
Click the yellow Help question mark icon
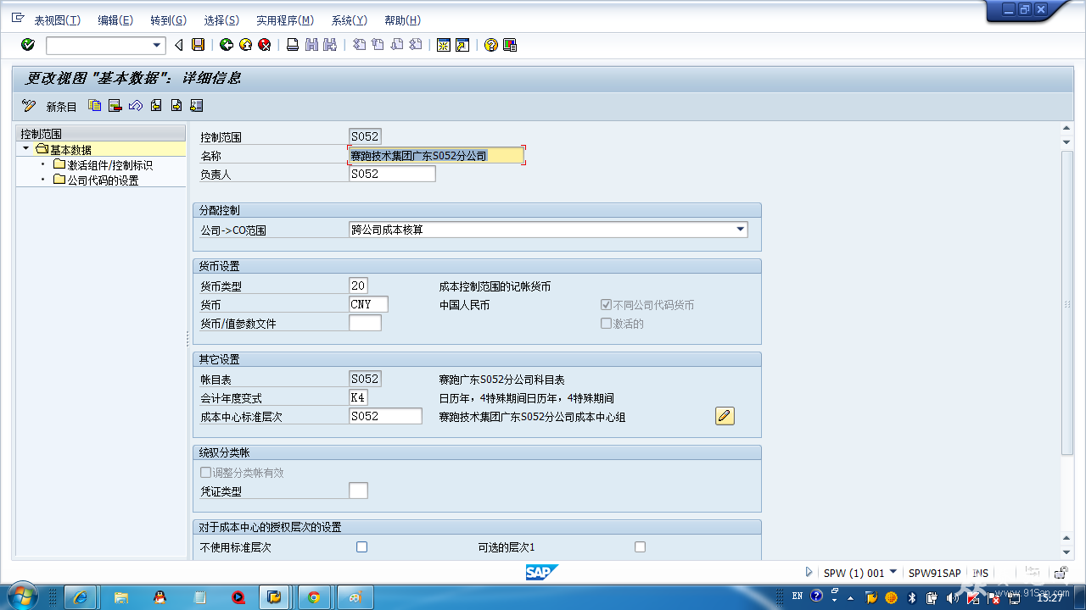pos(491,45)
